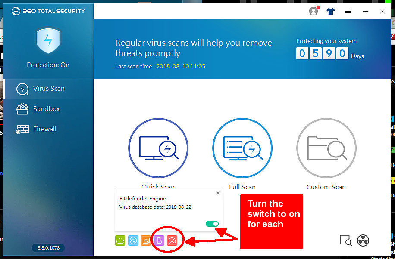
Task: Select the purple Bitdefender engine icon
Action: (159, 240)
